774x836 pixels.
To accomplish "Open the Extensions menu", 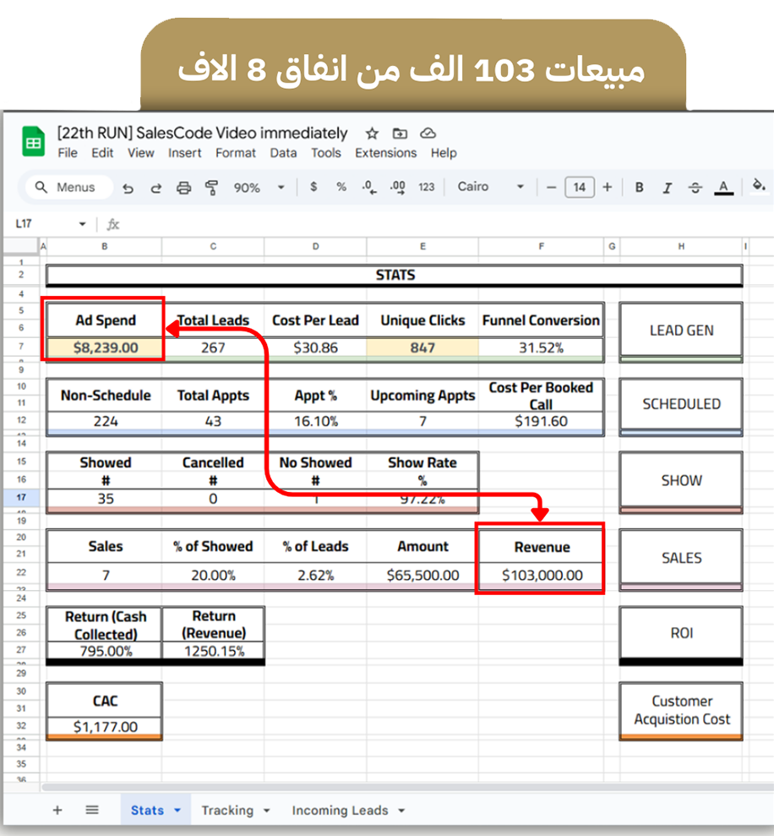I will tap(385, 153).
